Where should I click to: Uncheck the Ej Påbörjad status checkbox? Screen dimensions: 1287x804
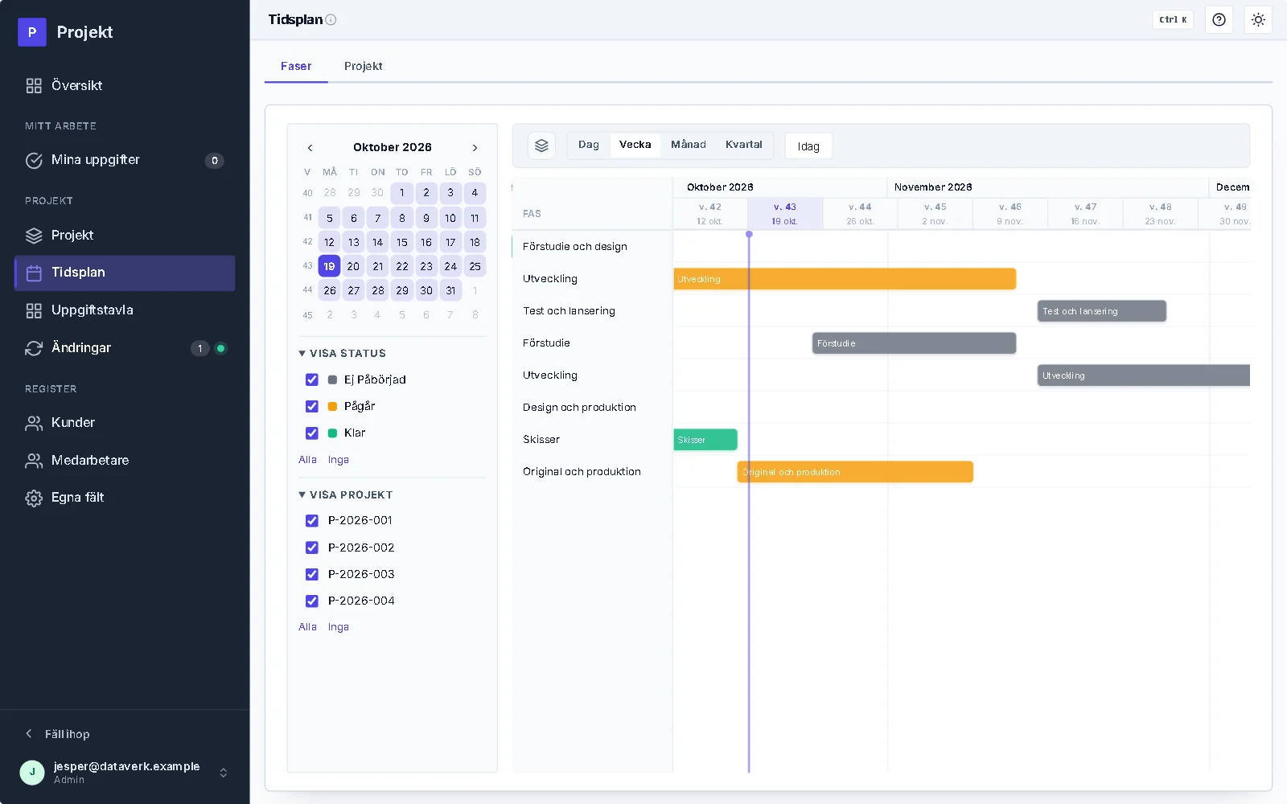312,379
